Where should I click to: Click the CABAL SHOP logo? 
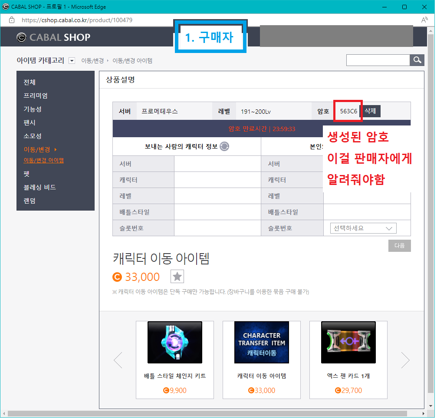pos(53,37)
